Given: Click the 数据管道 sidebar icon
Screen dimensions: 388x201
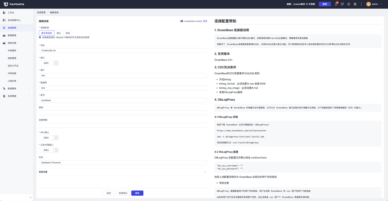Looking at the screenshot, I should pyautogui.click(x=4, y=35).
